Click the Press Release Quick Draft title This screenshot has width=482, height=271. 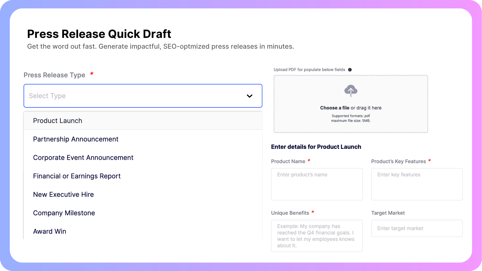tap(99, 34)
